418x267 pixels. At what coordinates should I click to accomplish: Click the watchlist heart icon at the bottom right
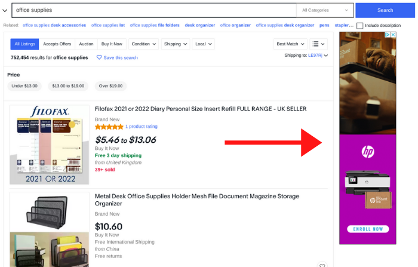(322, 265)
